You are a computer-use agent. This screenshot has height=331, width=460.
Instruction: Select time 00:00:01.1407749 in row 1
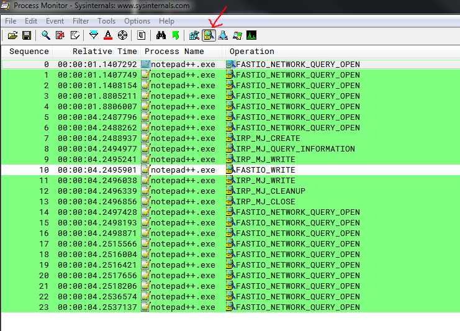97,75
